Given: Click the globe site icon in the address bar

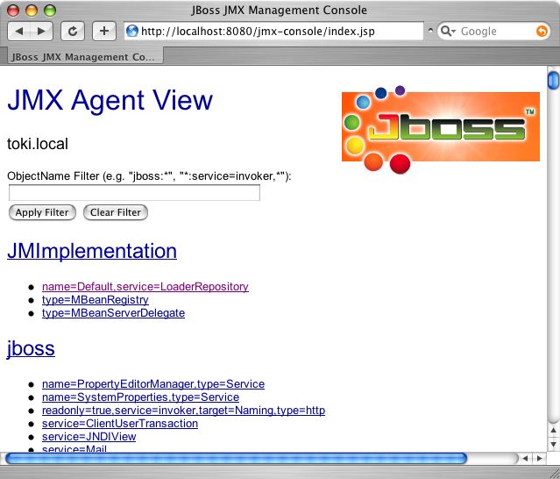Looking at the screenshot, I should [x=131, y=31].
